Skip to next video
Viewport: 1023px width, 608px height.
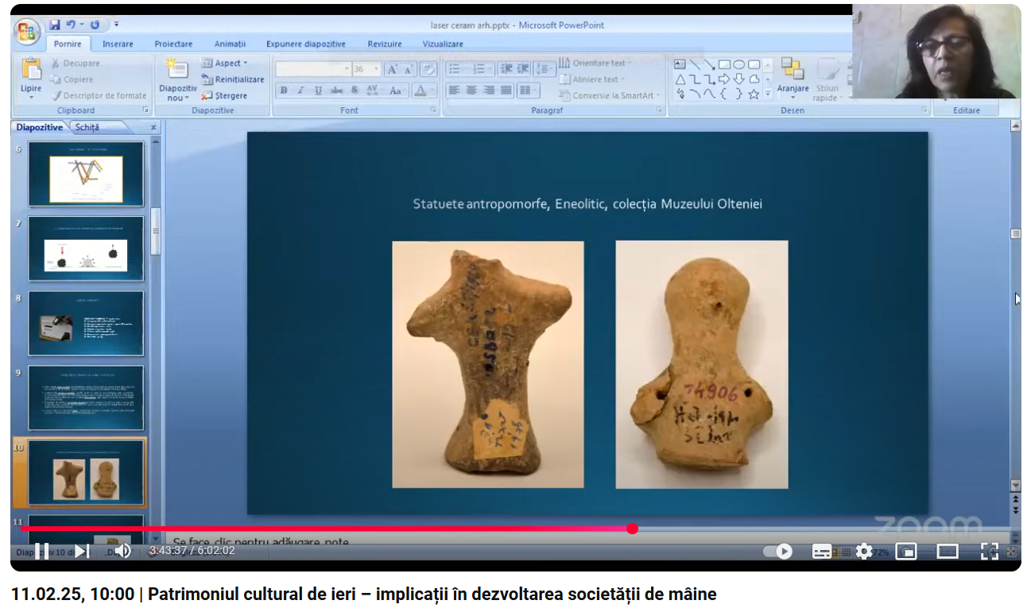click(x=81, y=551)
